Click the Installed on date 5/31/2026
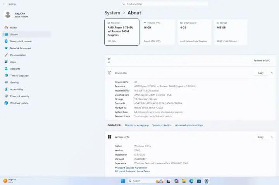This screenshot has width=279, height=185. coord(139,155)
